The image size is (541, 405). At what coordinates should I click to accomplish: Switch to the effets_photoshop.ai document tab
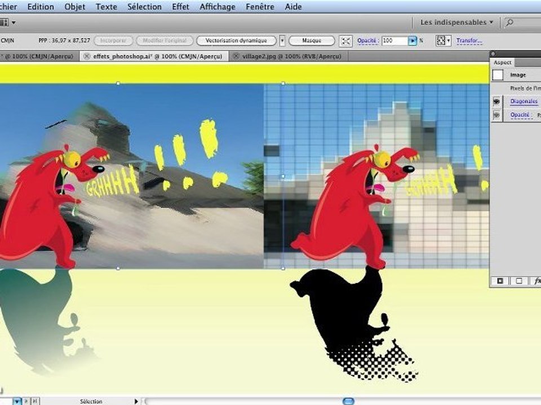coord(157,56)
